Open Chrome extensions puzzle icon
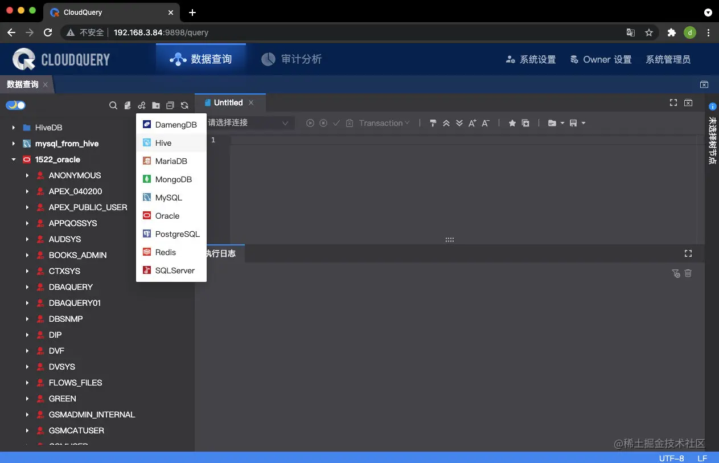The height and width of the screenshot is (463, 719). pyautogui.click(x=672, y=32)
